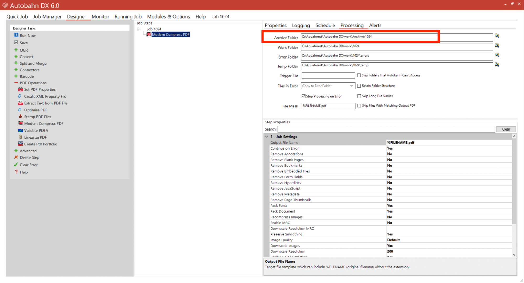
Task: Collapse the 1 - Job Settings section
Action: 267,137
